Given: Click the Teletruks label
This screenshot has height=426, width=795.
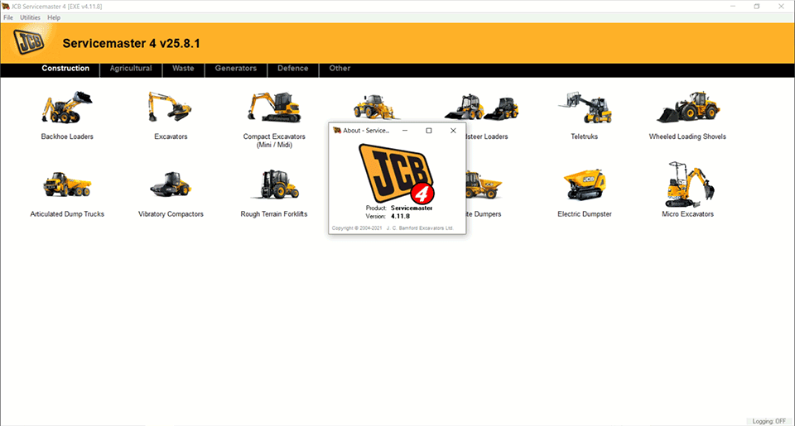Looking at the screenshot, I should click(584, 136).
